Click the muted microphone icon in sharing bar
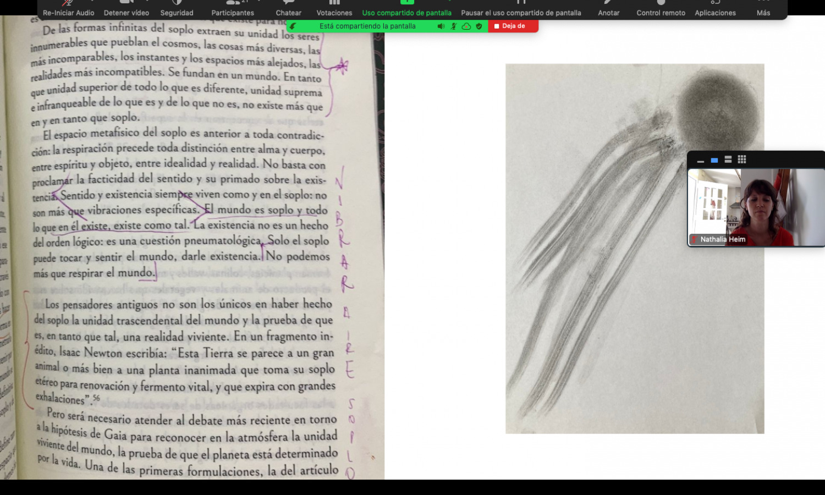Screen dimensions: 825x495 454,26
